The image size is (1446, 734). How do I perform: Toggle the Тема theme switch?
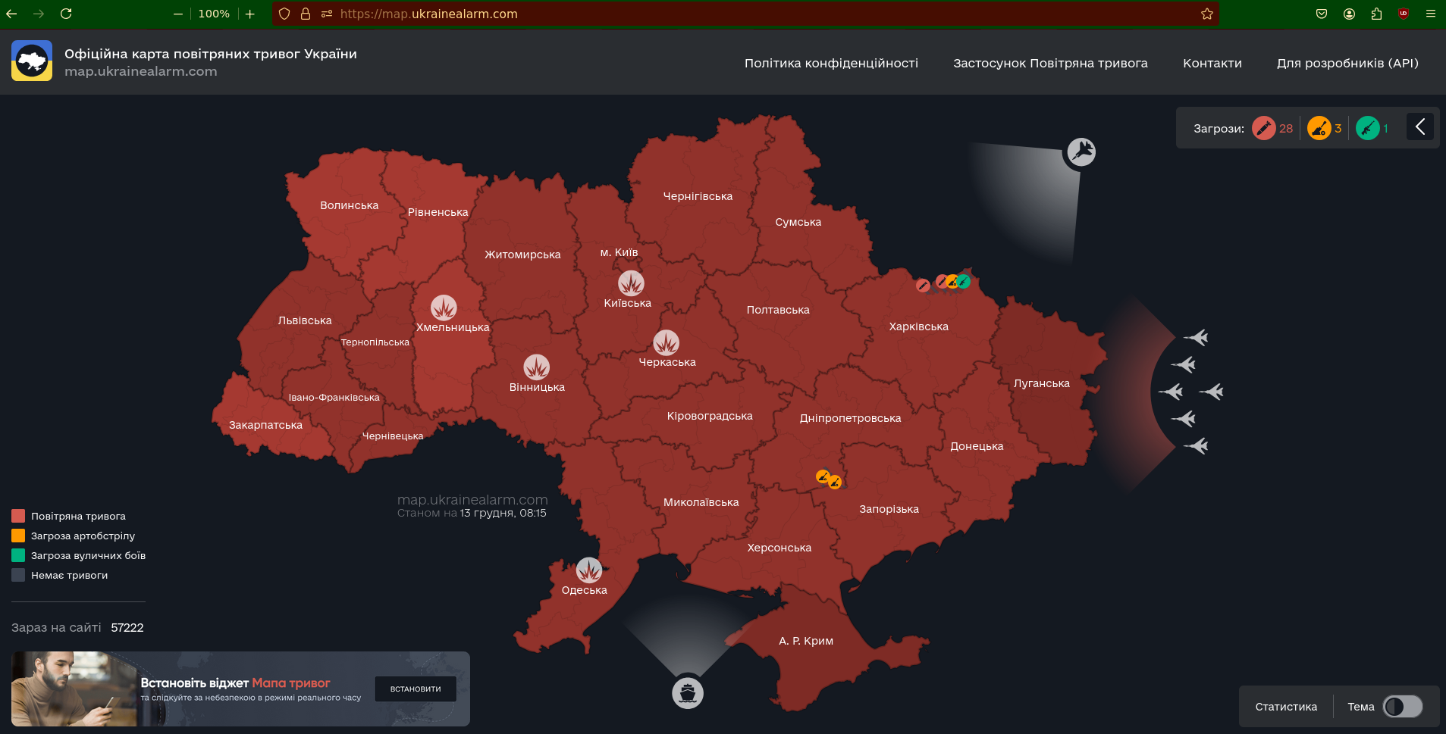(x=1402, y=707)
